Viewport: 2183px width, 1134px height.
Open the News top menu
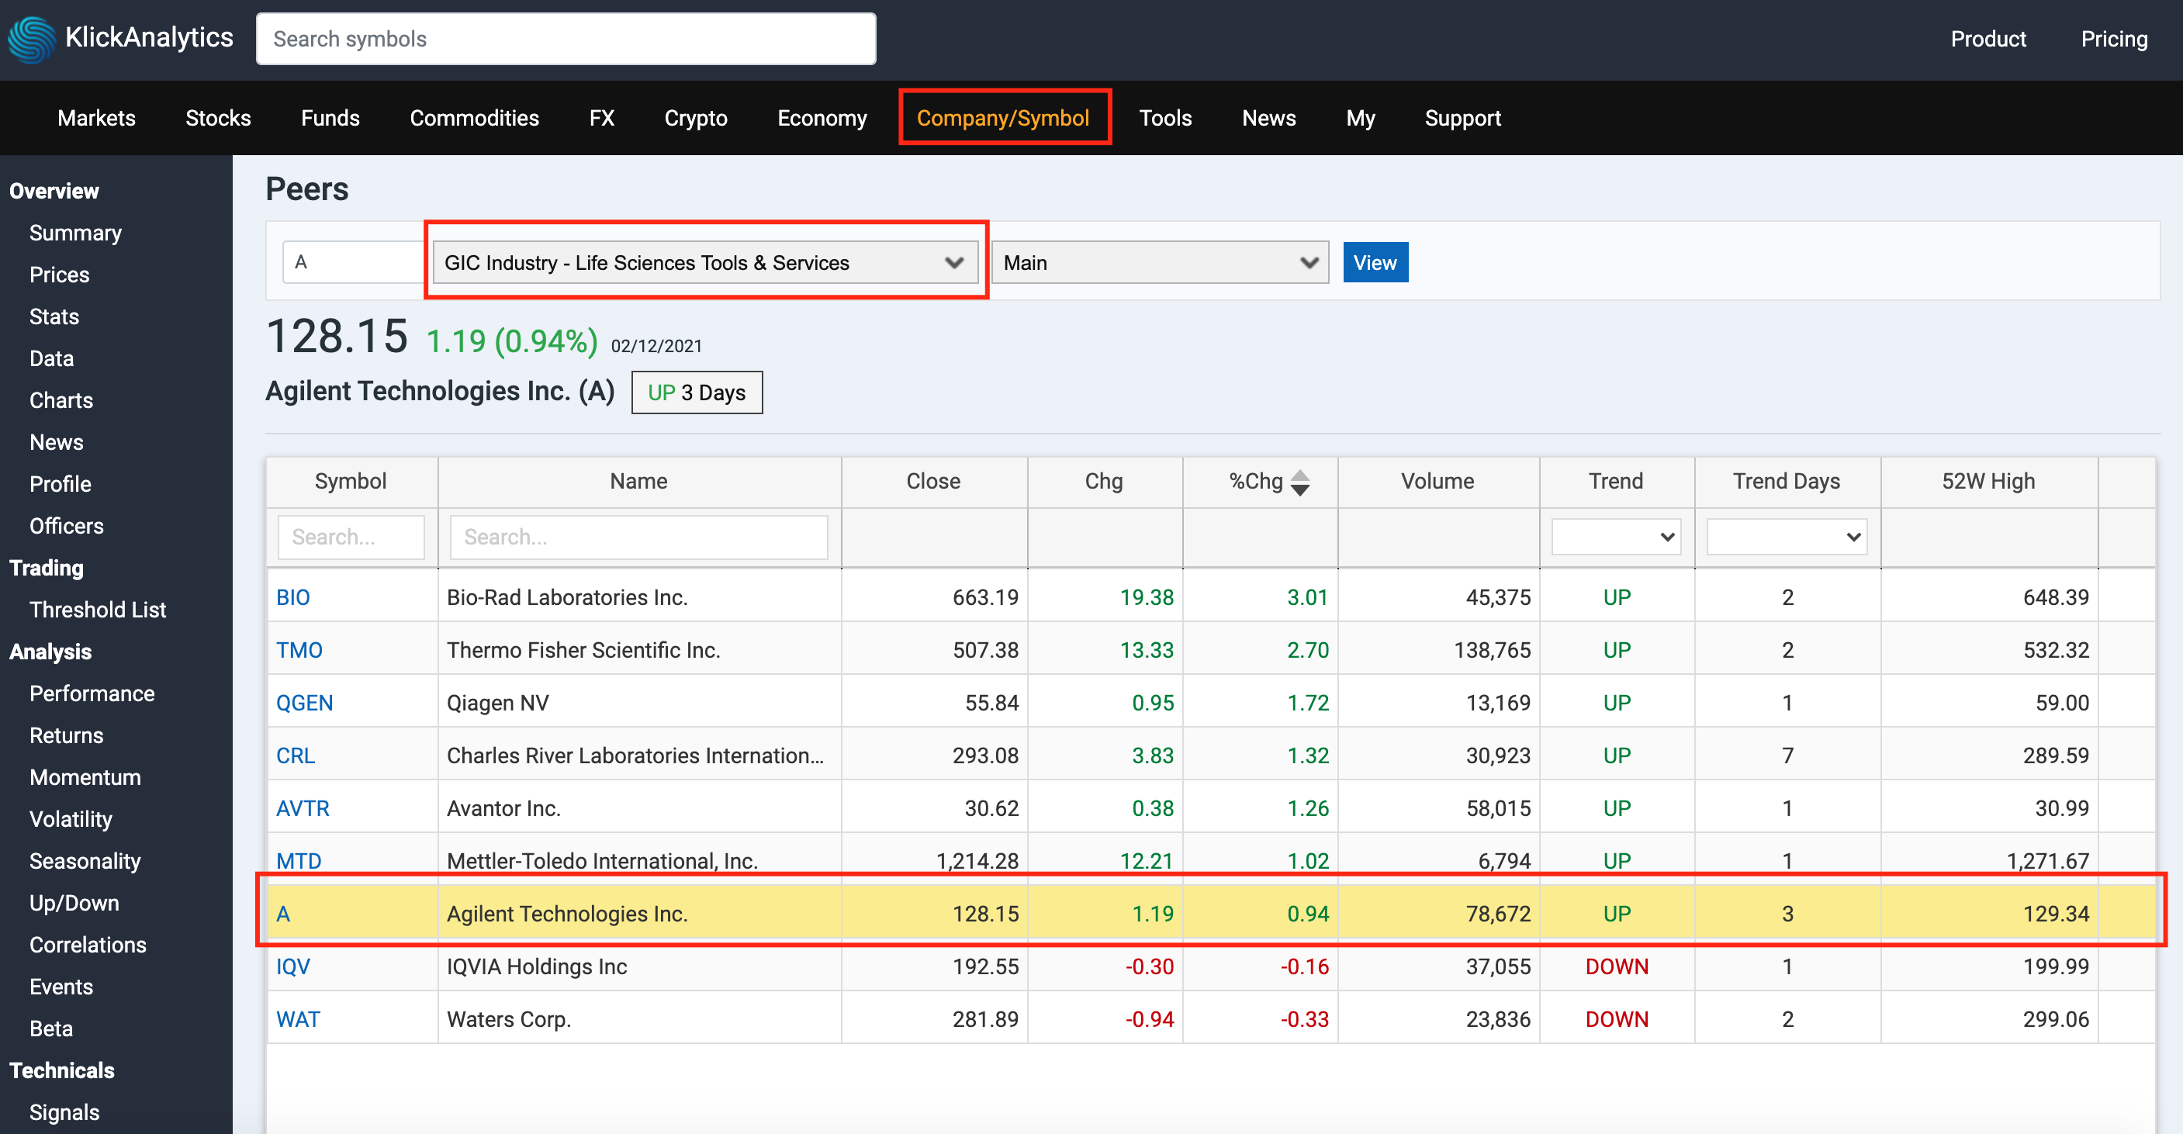[1268, 118]
